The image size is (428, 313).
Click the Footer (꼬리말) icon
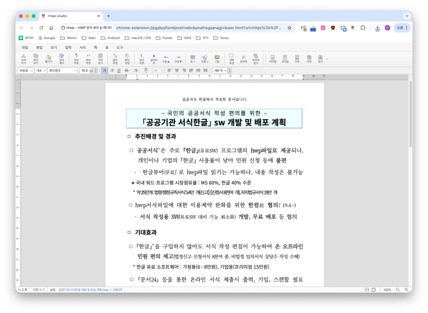[x=285, y=59]
